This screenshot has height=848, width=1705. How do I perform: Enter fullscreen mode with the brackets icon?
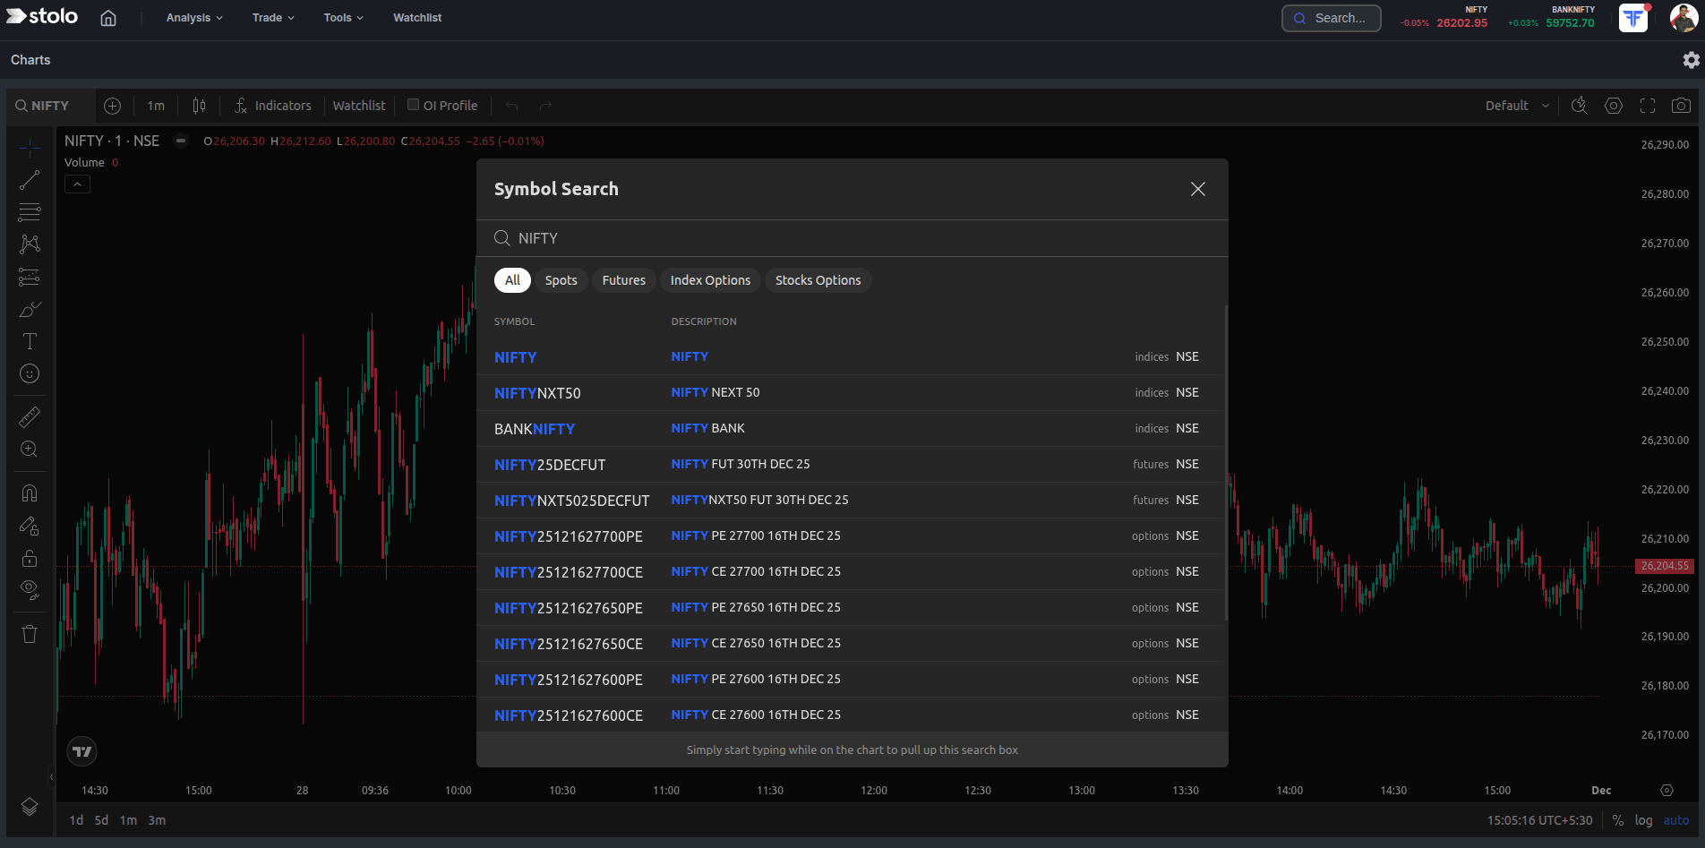pyautogui.click(x=1647, y=105)
